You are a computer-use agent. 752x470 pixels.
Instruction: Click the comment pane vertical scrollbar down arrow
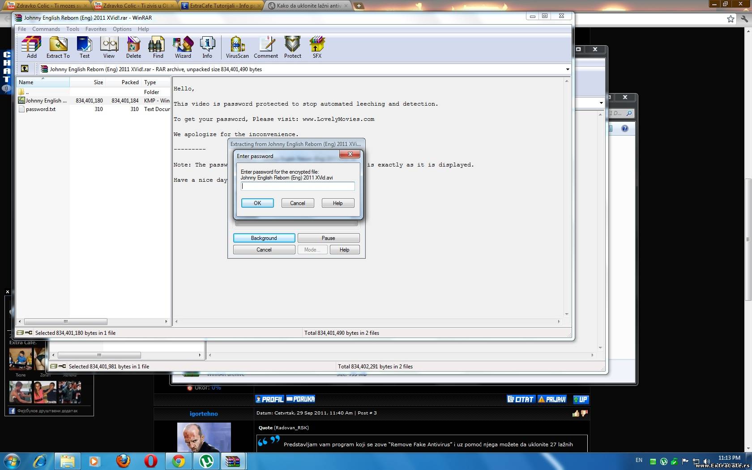tap(567, 314)
